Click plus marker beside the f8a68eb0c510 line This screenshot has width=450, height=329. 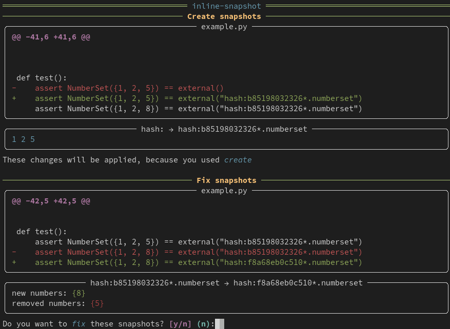(x=14, y=262)
